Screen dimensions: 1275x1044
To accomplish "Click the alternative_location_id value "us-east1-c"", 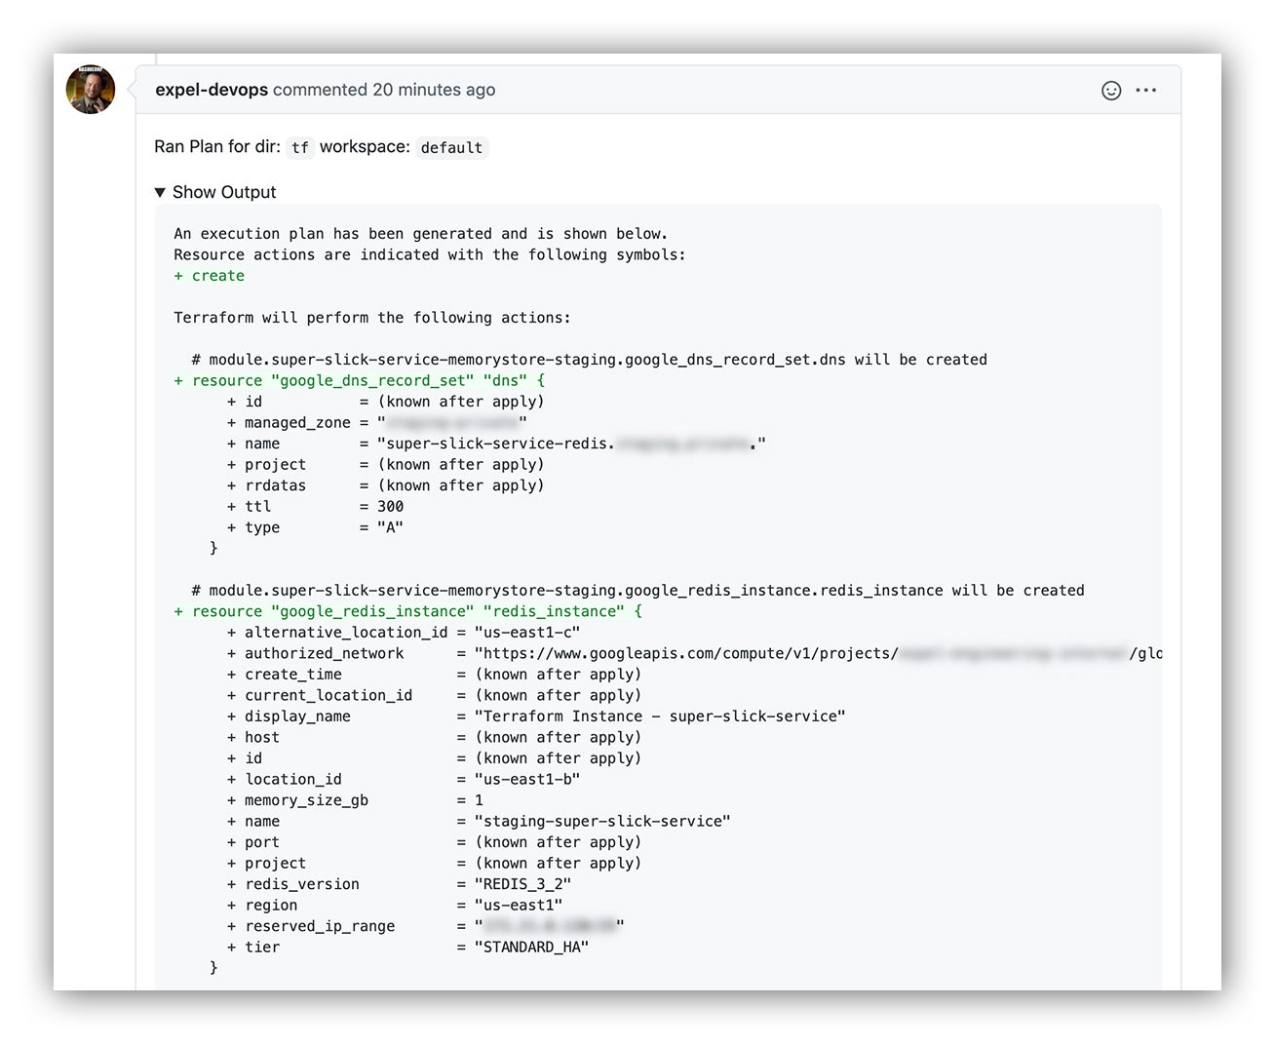I will pos(527,632).
